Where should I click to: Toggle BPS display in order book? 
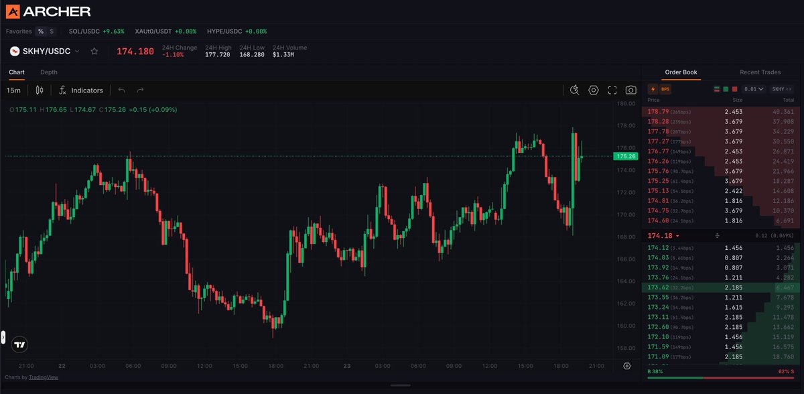(665, 88)
